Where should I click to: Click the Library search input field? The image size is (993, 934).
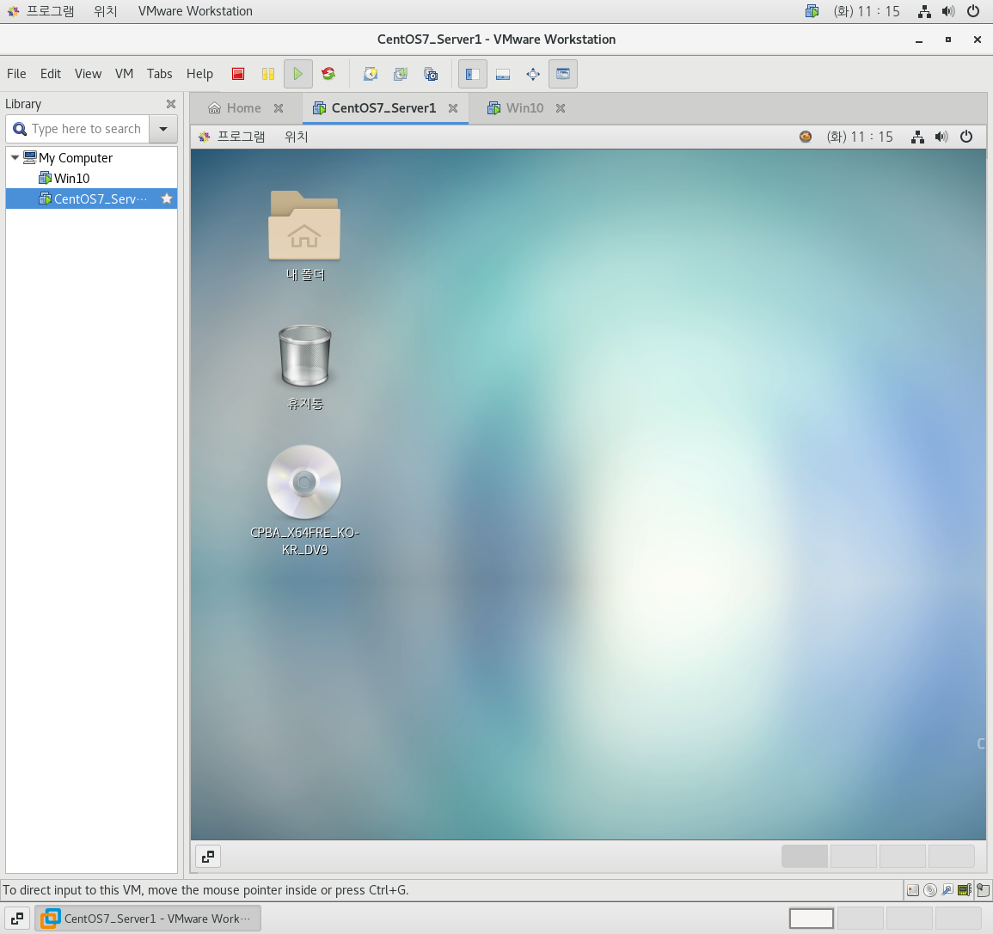(78, 129)
